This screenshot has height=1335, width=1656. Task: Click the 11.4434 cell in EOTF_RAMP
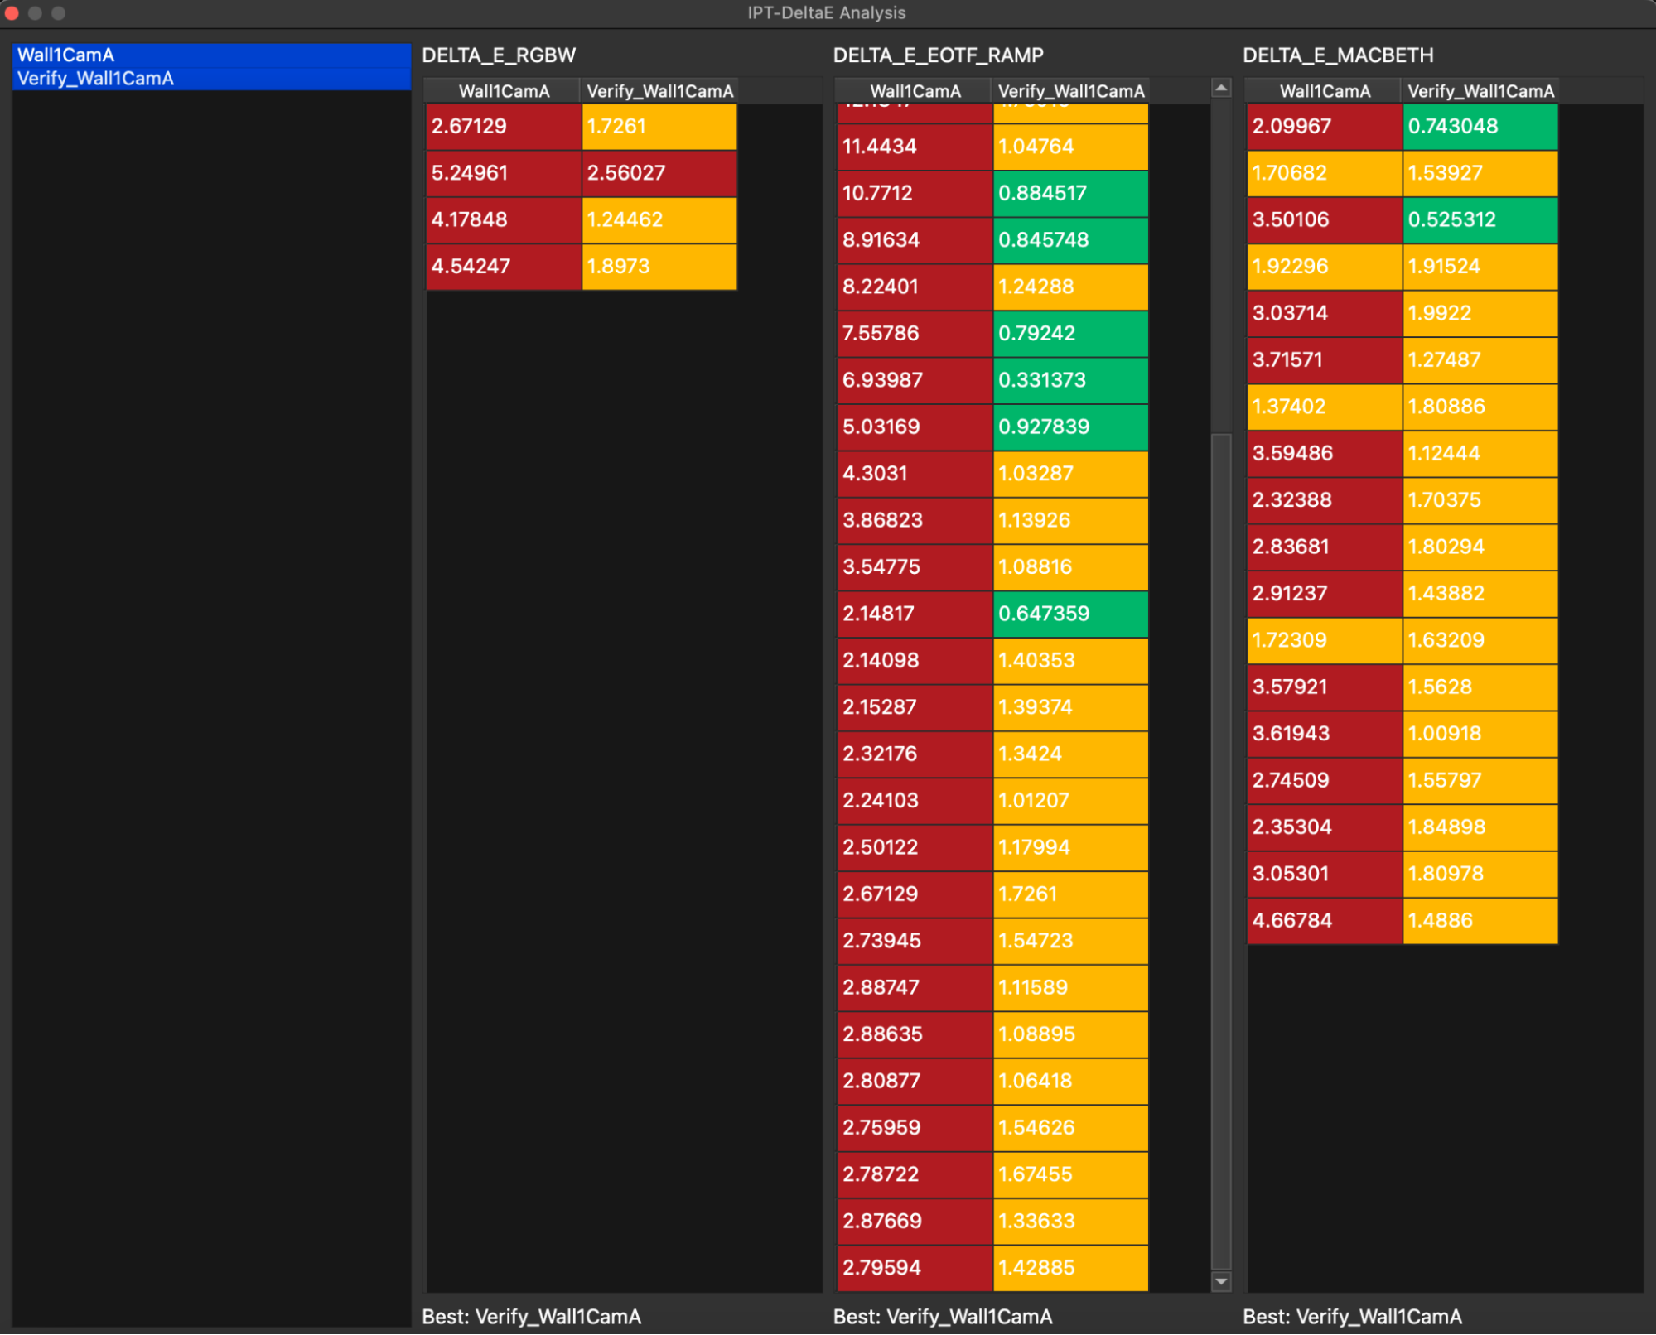(x=914, y=147)
